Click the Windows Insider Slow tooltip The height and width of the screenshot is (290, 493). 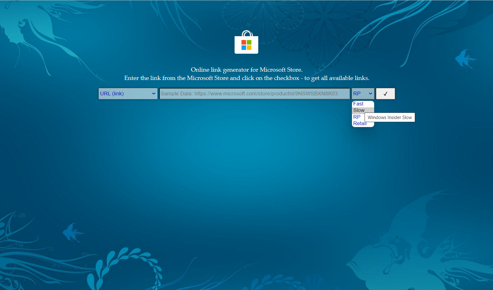(390, 117)
